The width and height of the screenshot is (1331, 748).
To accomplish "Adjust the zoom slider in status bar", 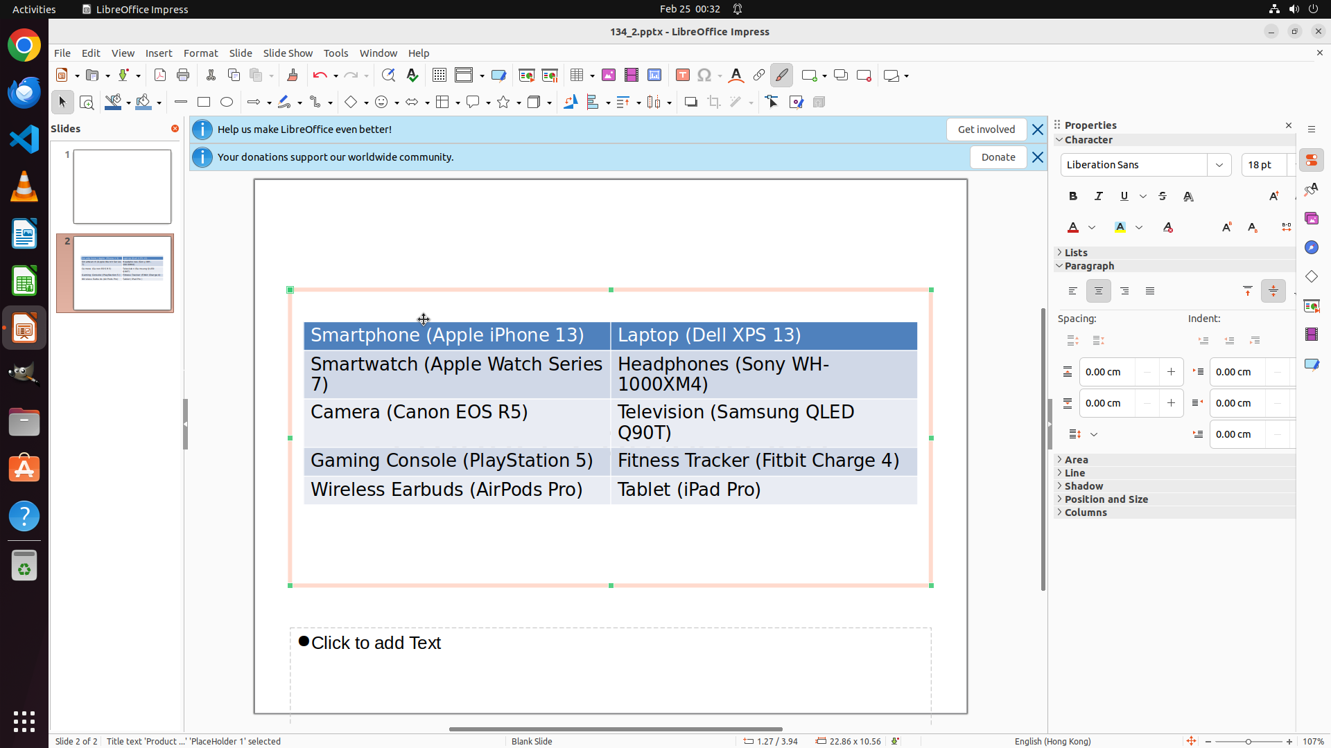I will [x=1249, y=742].
